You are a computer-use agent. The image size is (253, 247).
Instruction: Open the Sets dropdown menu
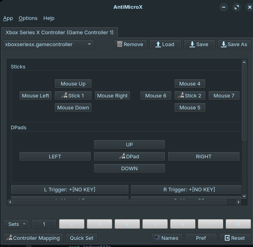coord(16,224)
